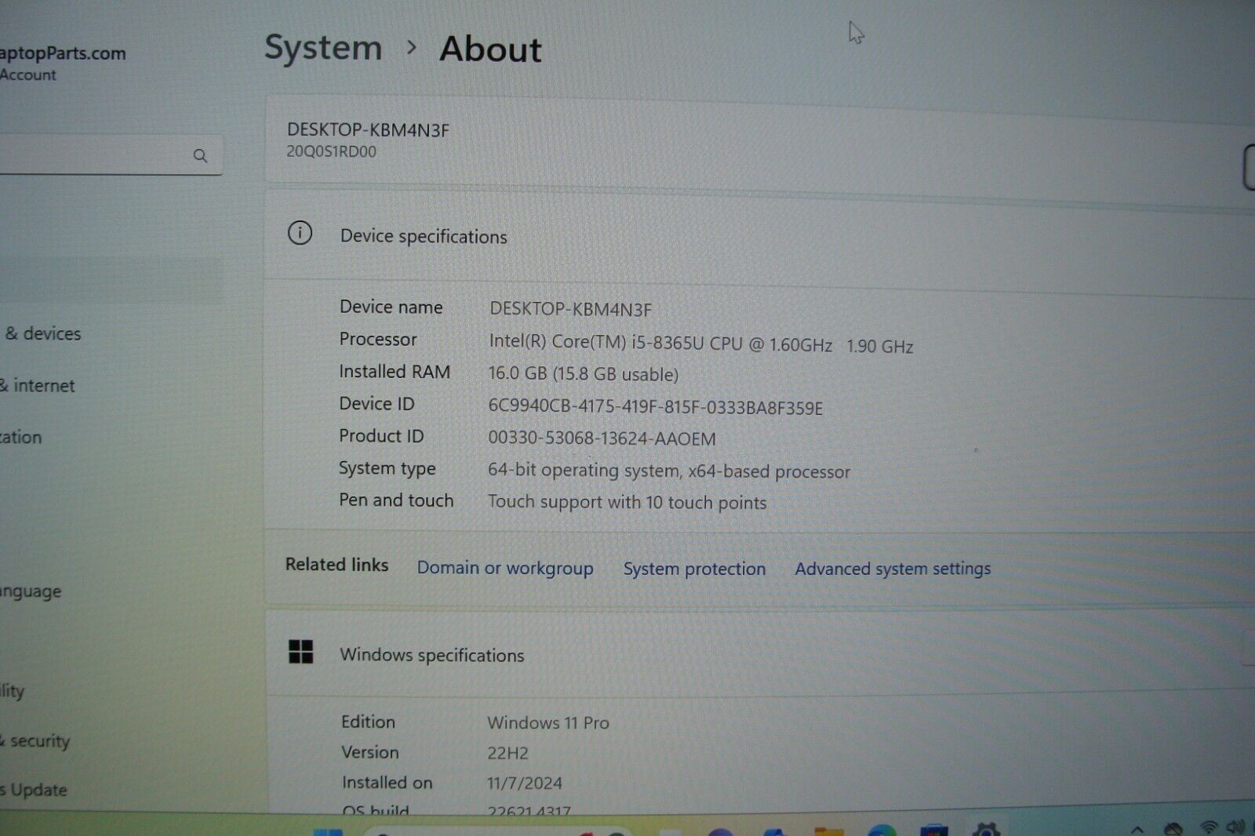The height and width of the screenshot is (836, 1255).
Task: Click the LaptopParts.com account name
Action: coord(63,53)
